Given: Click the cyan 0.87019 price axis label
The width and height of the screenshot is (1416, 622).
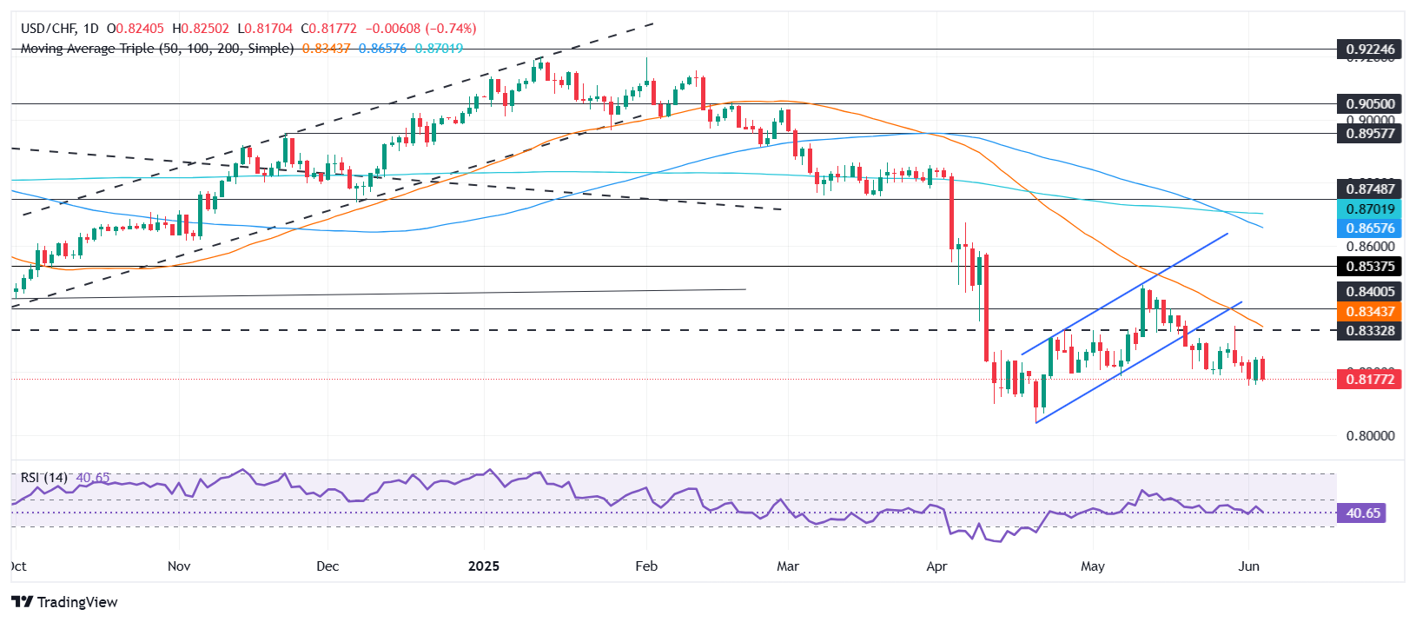Looking at the screenshot, I should pos(1370,209).
